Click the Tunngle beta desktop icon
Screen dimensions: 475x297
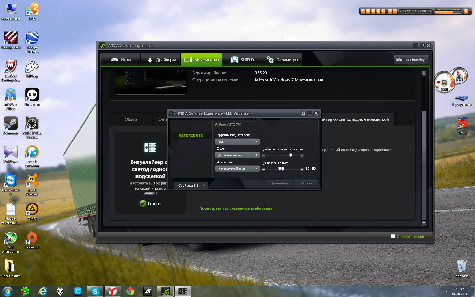click(11, 40)
